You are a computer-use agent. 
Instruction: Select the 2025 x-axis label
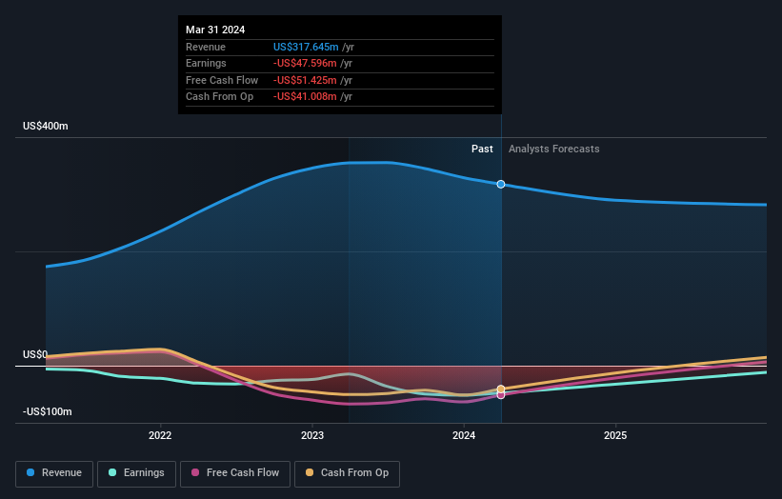click(615, 436)
